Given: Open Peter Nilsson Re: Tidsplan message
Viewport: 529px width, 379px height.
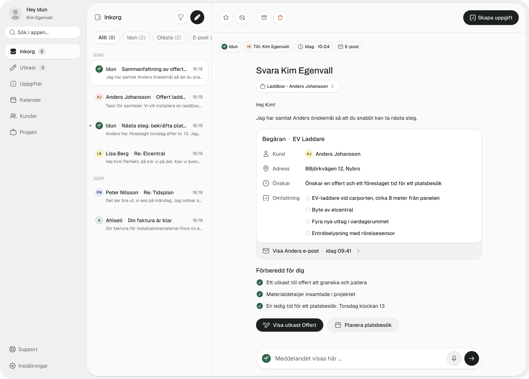Looking at the screenshot, I should (149, 196).
